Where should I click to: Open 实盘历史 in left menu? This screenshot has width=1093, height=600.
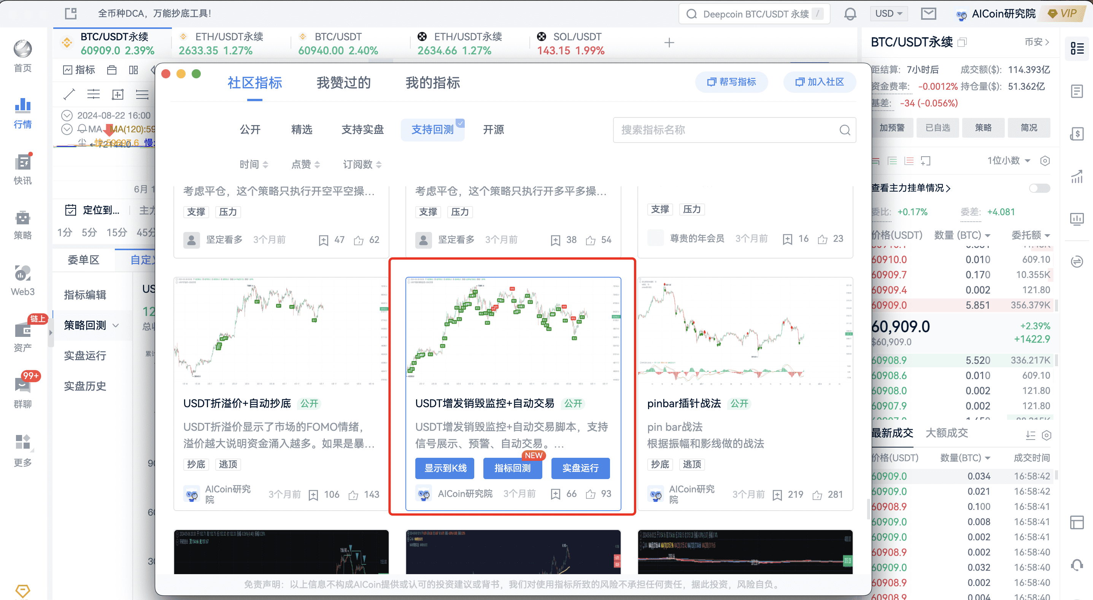tap(85, 386)
